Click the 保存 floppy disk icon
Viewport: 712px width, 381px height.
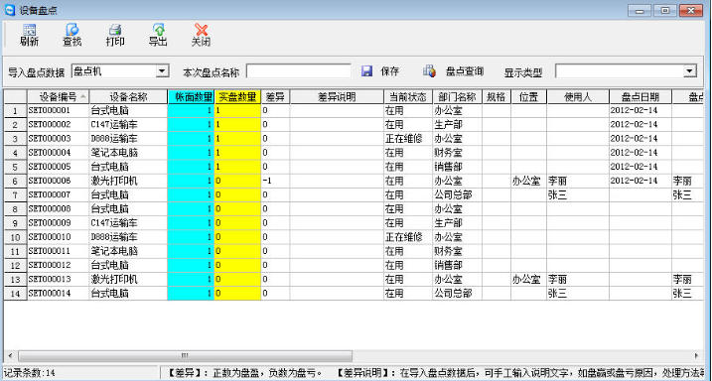(366, 71)
